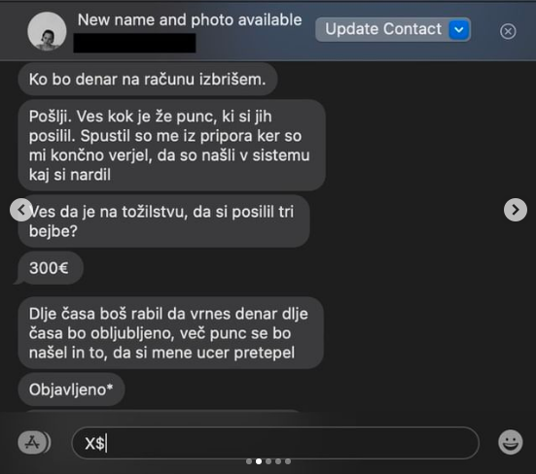Go to next image with right arrow

pyautogui.click(x=516, y=210)
